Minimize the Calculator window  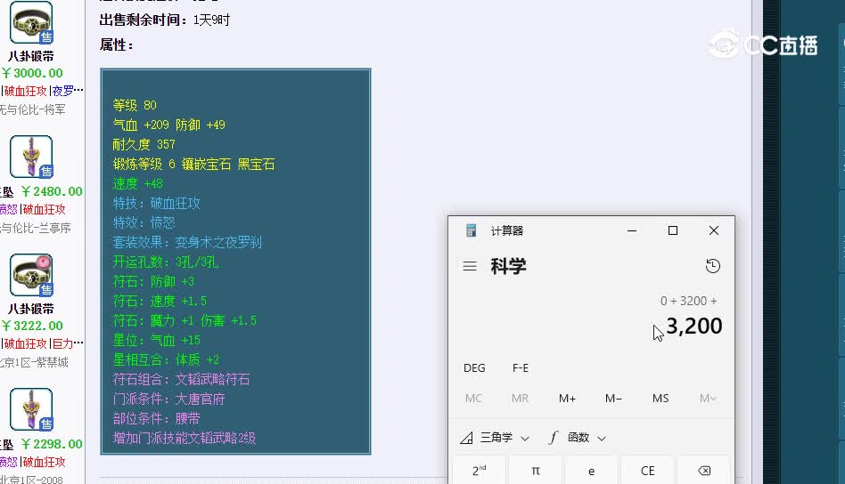(632, 230)
